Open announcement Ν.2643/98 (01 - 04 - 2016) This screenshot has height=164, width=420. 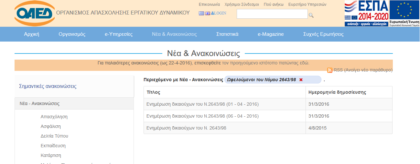202,104
